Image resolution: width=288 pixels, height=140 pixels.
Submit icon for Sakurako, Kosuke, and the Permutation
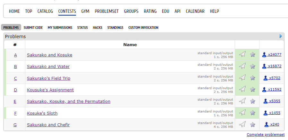242,101
